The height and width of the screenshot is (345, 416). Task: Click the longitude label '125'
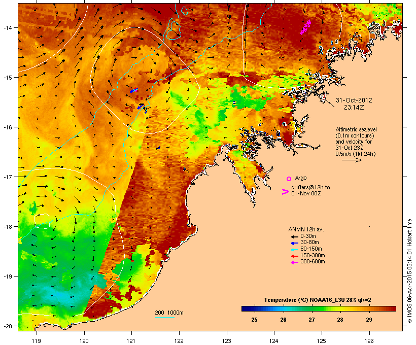coord(322,341)
